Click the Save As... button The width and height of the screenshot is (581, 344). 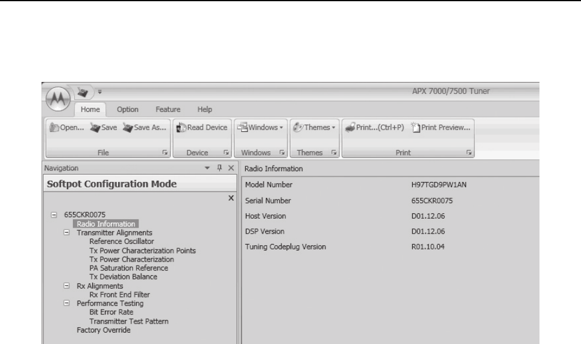click(x=145, y=127)
